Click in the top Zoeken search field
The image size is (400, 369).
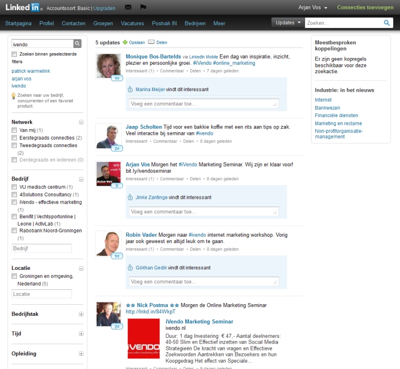344,23
